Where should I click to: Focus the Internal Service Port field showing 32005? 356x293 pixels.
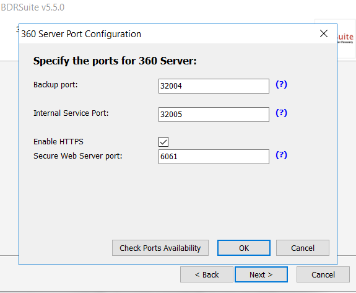coord(214,115)
